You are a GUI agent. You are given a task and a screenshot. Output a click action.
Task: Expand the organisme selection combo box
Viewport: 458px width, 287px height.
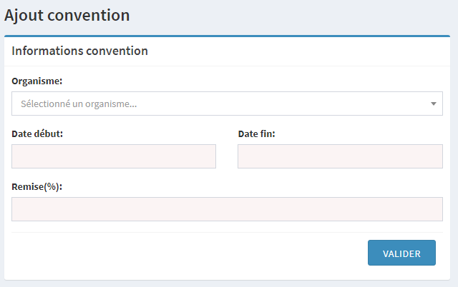(227, 104)
